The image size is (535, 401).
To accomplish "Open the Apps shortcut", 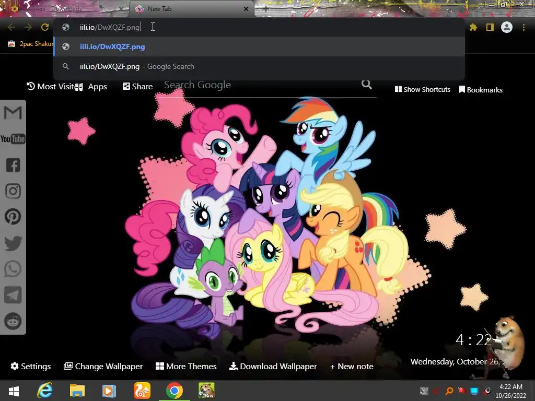I will coord(91,87).
